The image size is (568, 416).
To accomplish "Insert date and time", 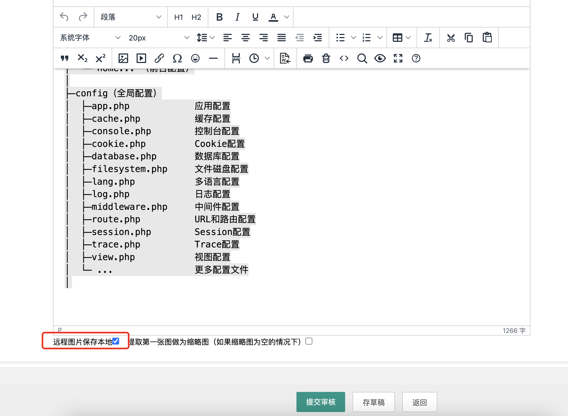I will 254,58.
